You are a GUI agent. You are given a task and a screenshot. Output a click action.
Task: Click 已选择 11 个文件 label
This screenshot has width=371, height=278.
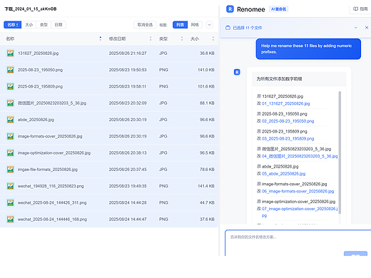click(x=247, y=28)
